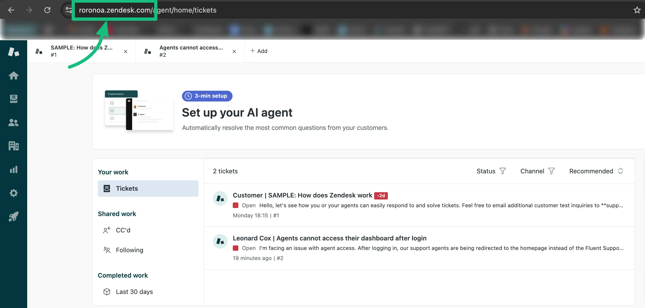
Task: Open the Home icon in the sidebar
Action: point(13,76)
